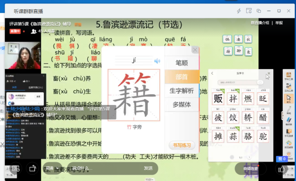The width and height of the screenshot is (296, 181).
Task: Click the 申请连麦 request mic button
Action: 251,168
